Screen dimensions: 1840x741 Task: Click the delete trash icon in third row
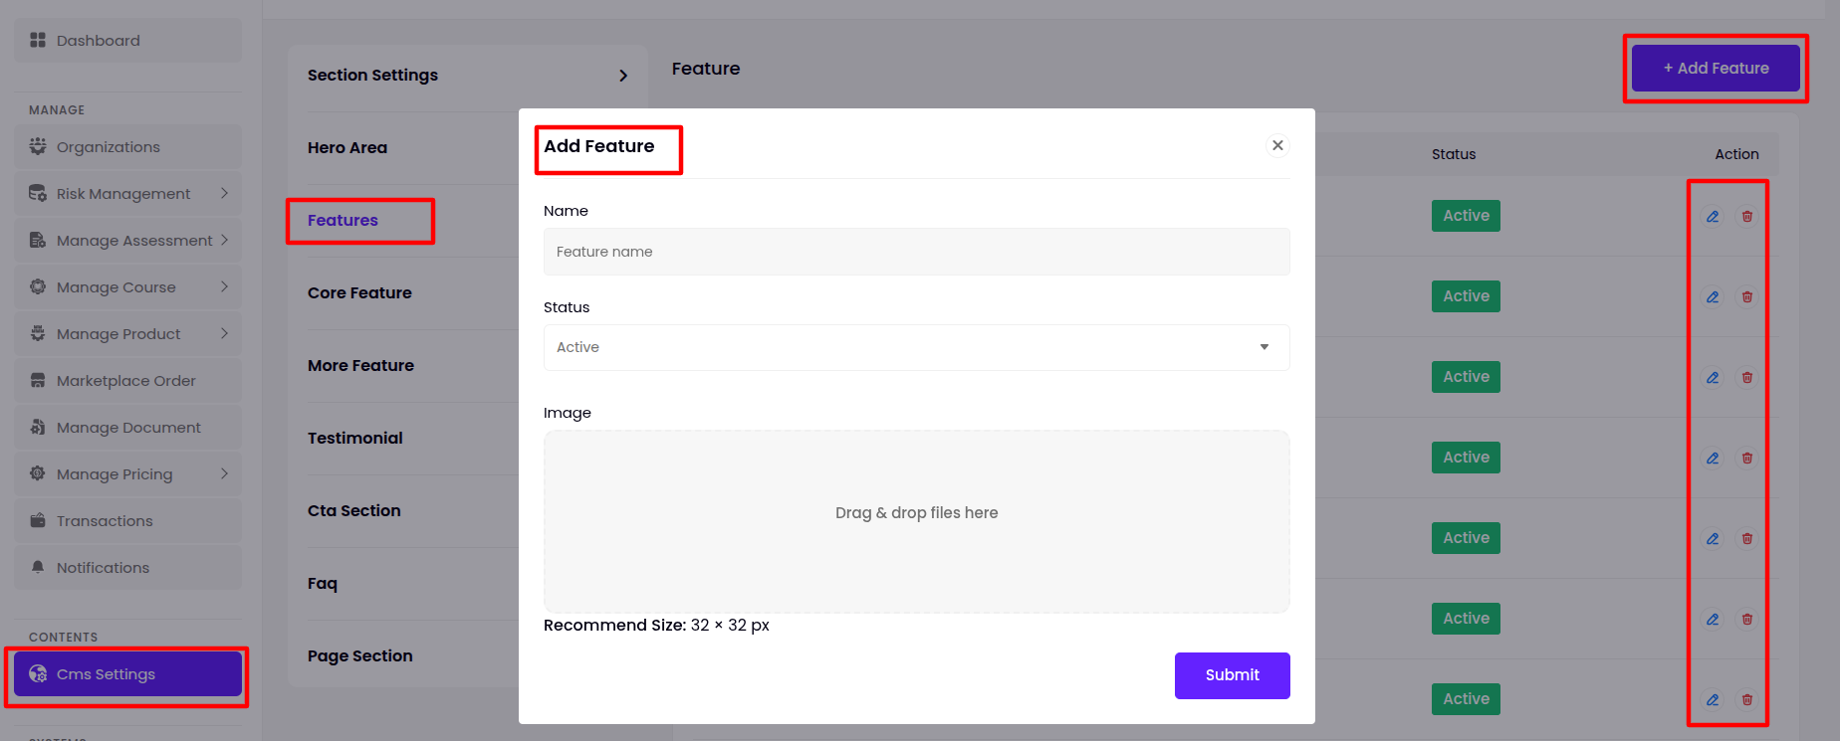(x=1746, y=377)
